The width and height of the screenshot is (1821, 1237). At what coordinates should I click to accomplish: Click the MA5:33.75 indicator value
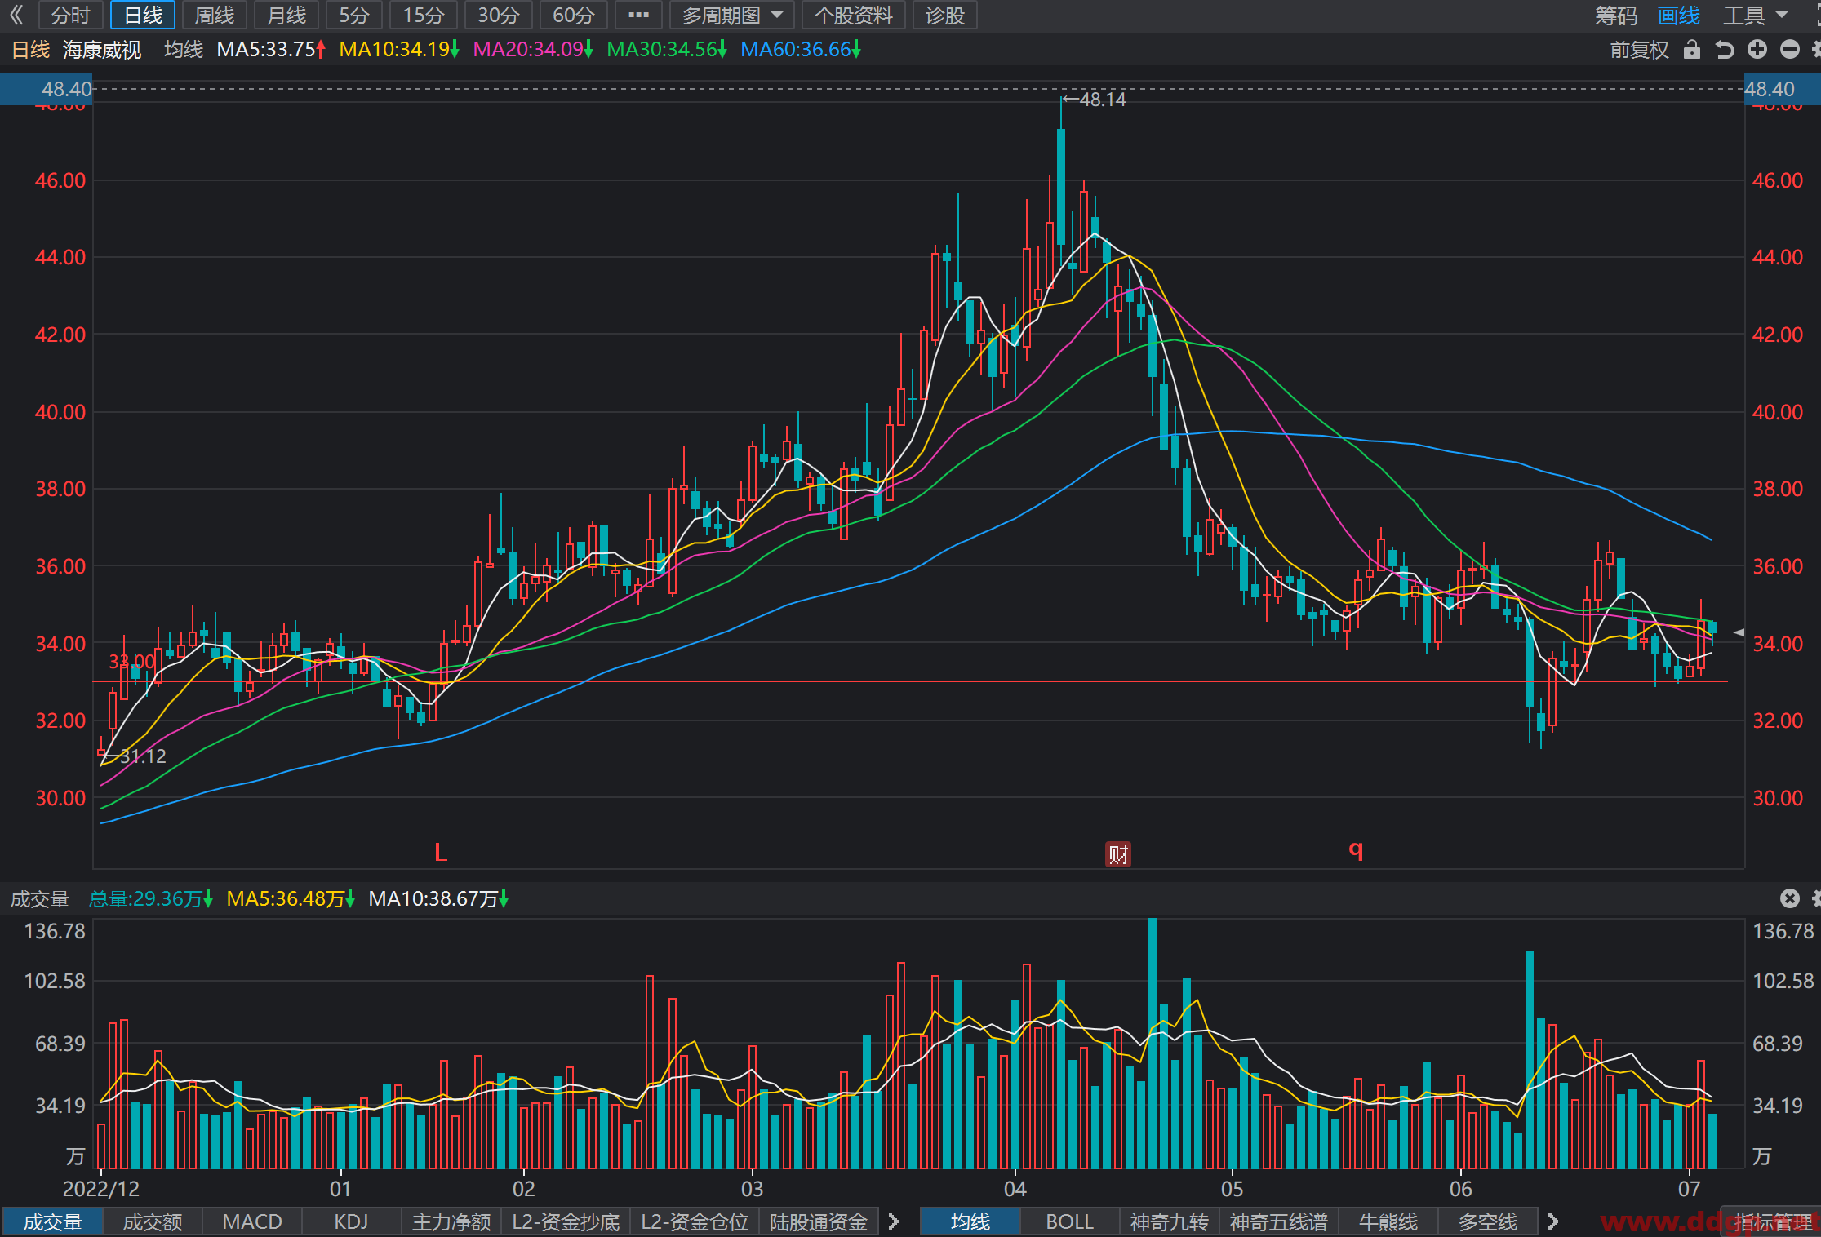pos(271,50)
